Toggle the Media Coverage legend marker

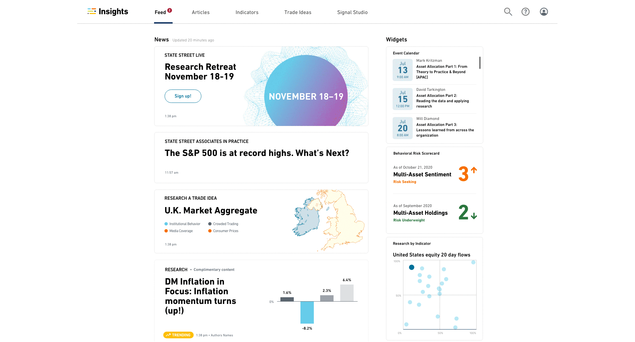(166, 231)
